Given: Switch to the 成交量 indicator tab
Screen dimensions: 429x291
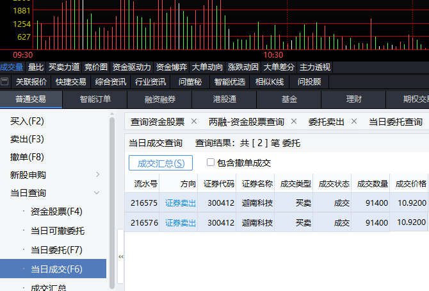Looking at the screenshot, I should point(12,67).
